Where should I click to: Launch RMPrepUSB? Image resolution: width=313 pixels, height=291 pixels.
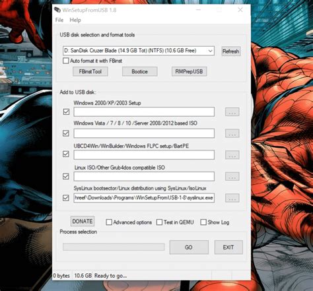(189, 71)
